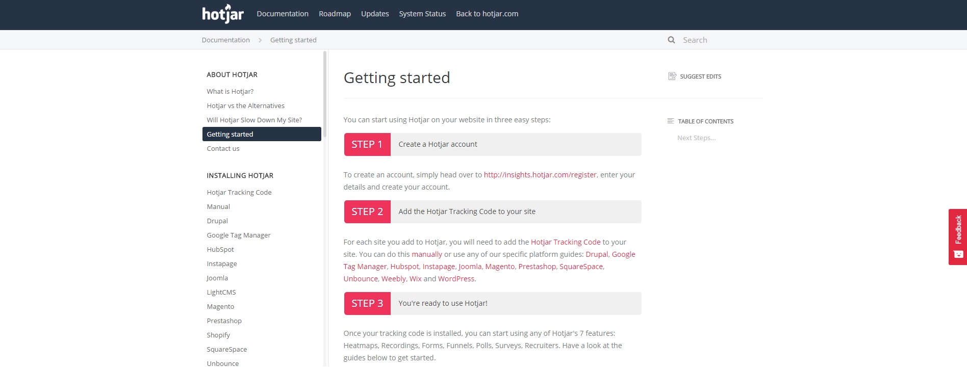Open Contact us sidebar page

pos(223,148)
